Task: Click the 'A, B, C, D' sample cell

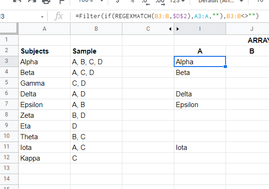Action: [x=96, y=62]
